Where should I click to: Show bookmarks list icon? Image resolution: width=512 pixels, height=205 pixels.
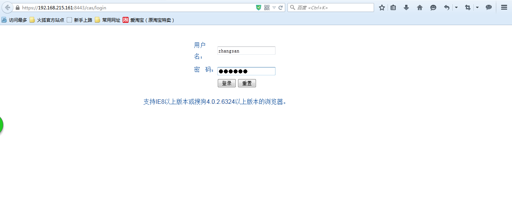click(393, 7)
